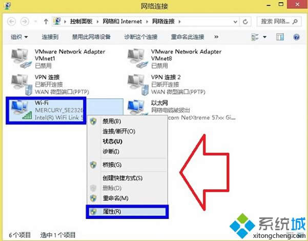Screen dimensions: 308x241
Task: Click the 搜索 网络 search box
Action: pyautogui.click(x=279, y=22)
